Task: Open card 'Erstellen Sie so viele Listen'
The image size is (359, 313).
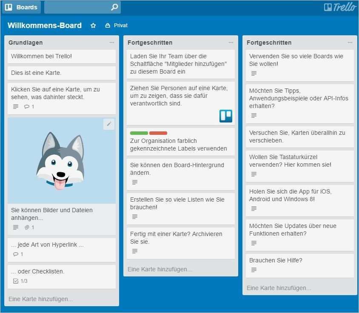Action: (x=181, y=209)
